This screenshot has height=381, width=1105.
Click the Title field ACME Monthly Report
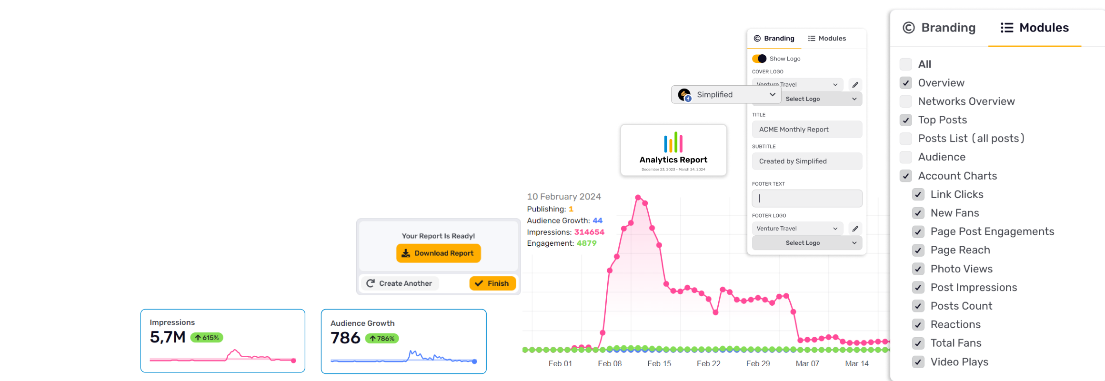tap(807, 130)
